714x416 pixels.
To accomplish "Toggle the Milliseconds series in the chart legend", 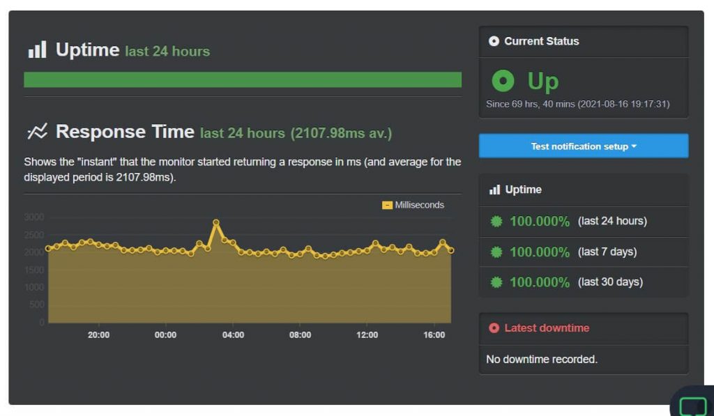I will coord(417,205).
